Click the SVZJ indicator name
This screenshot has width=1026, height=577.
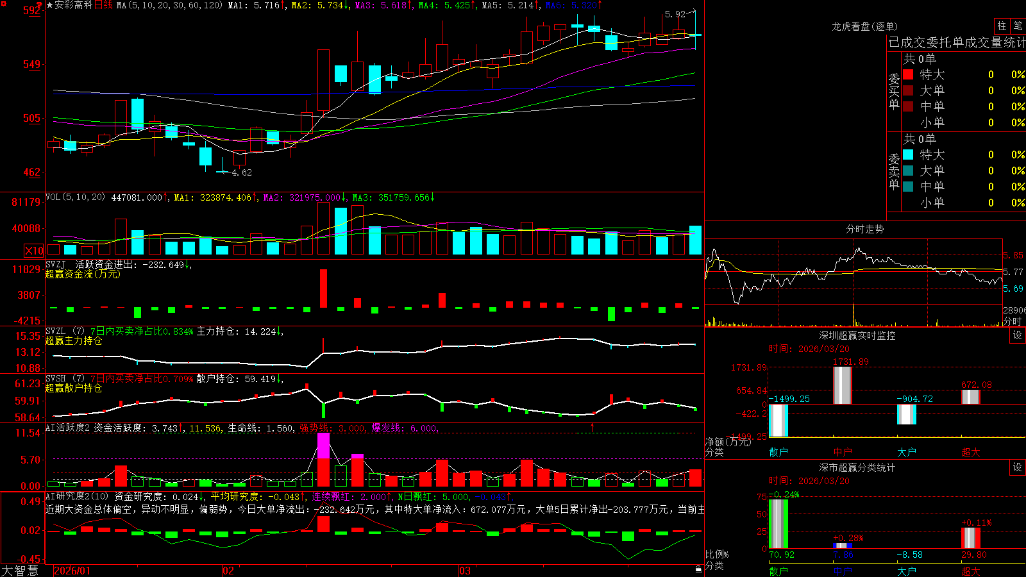[56, 264]
